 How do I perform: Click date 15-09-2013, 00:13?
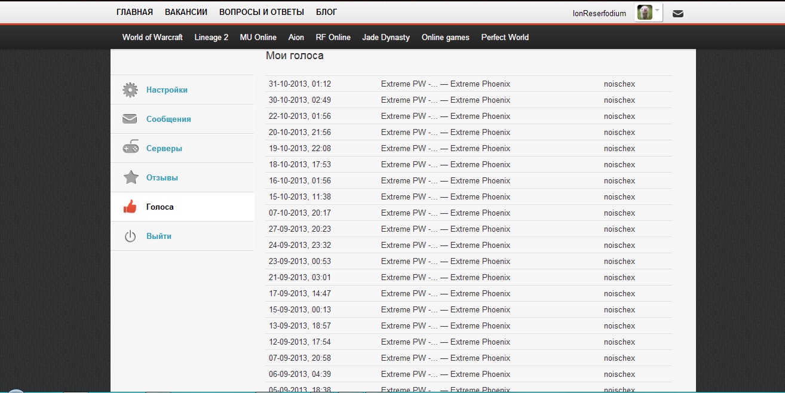pos(300,310)
